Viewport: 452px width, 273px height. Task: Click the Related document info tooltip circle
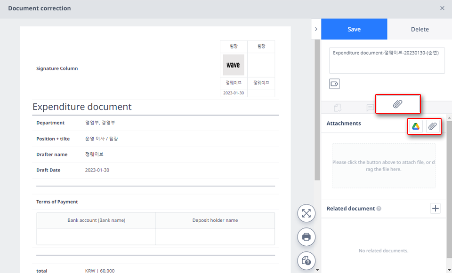point(379,209)
